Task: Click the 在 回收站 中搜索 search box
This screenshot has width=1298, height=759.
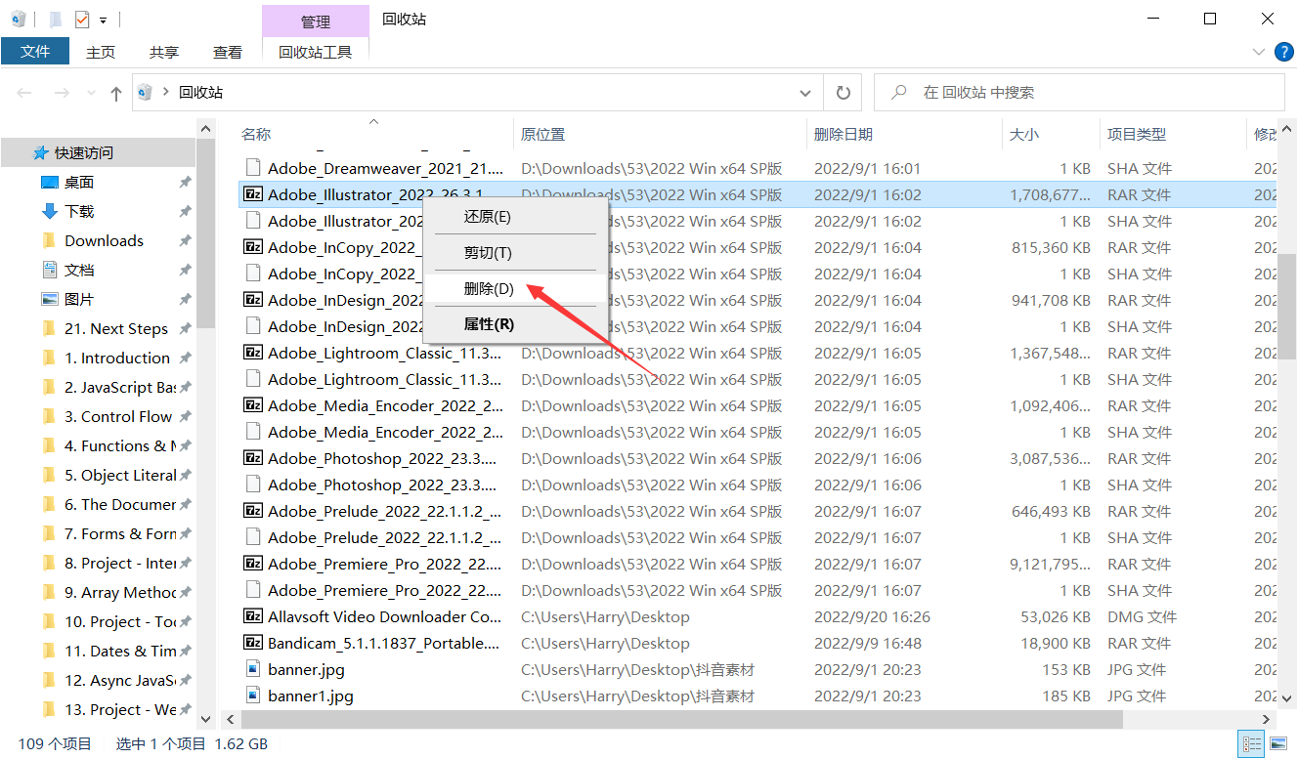Action: click(x=1079, y=93)
